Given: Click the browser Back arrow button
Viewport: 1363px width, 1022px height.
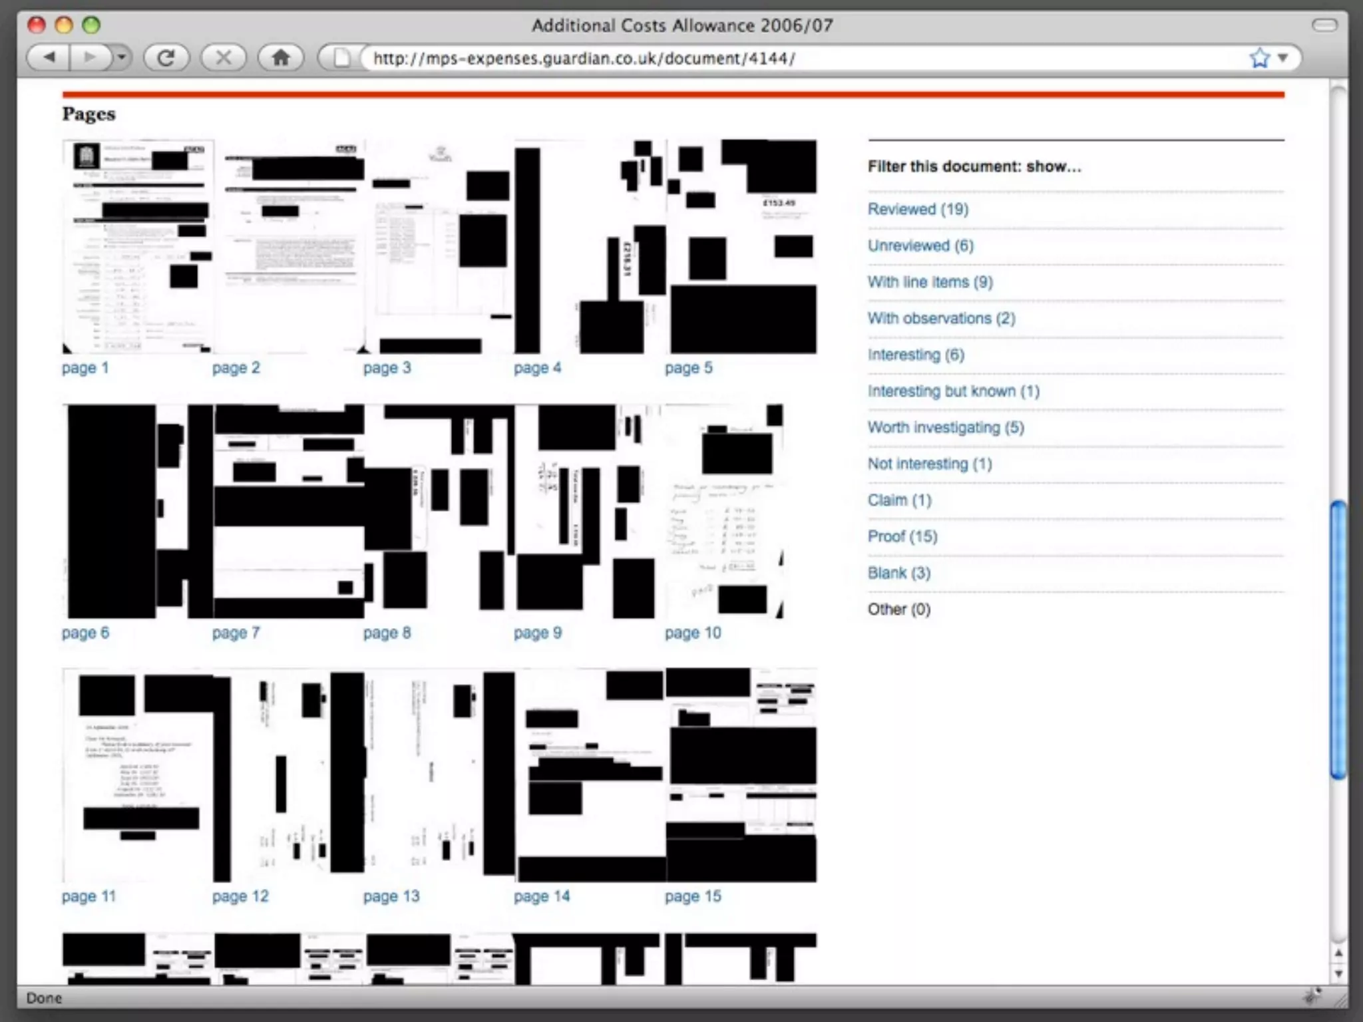Looking at the screenshot, I should (49, 58).
